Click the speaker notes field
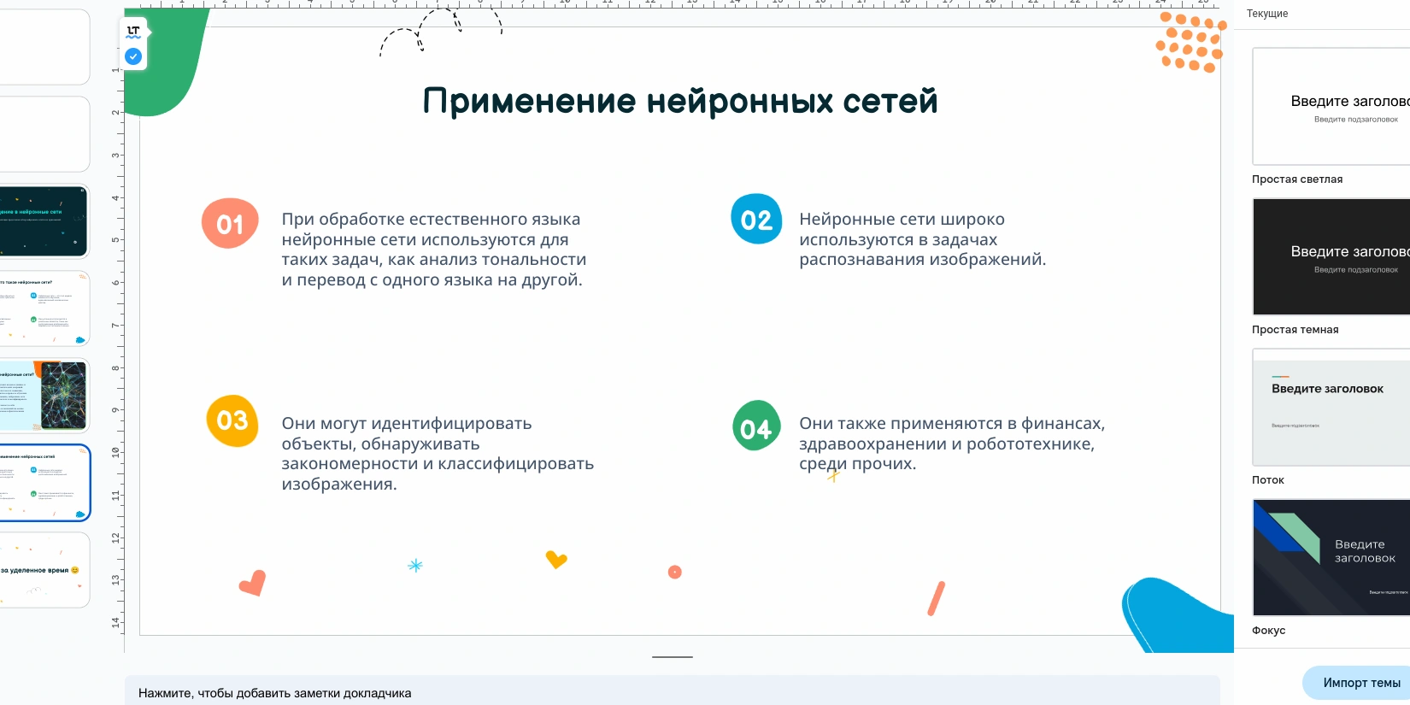Viewport: 1410px width, 705px height. point(672,693)
